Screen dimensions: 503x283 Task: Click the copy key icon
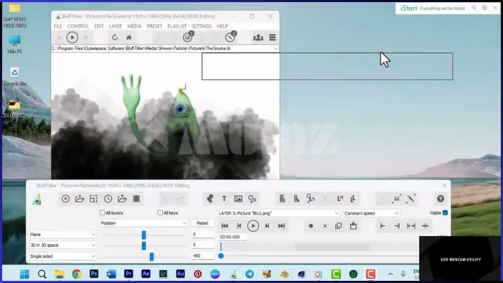point(339,226)
